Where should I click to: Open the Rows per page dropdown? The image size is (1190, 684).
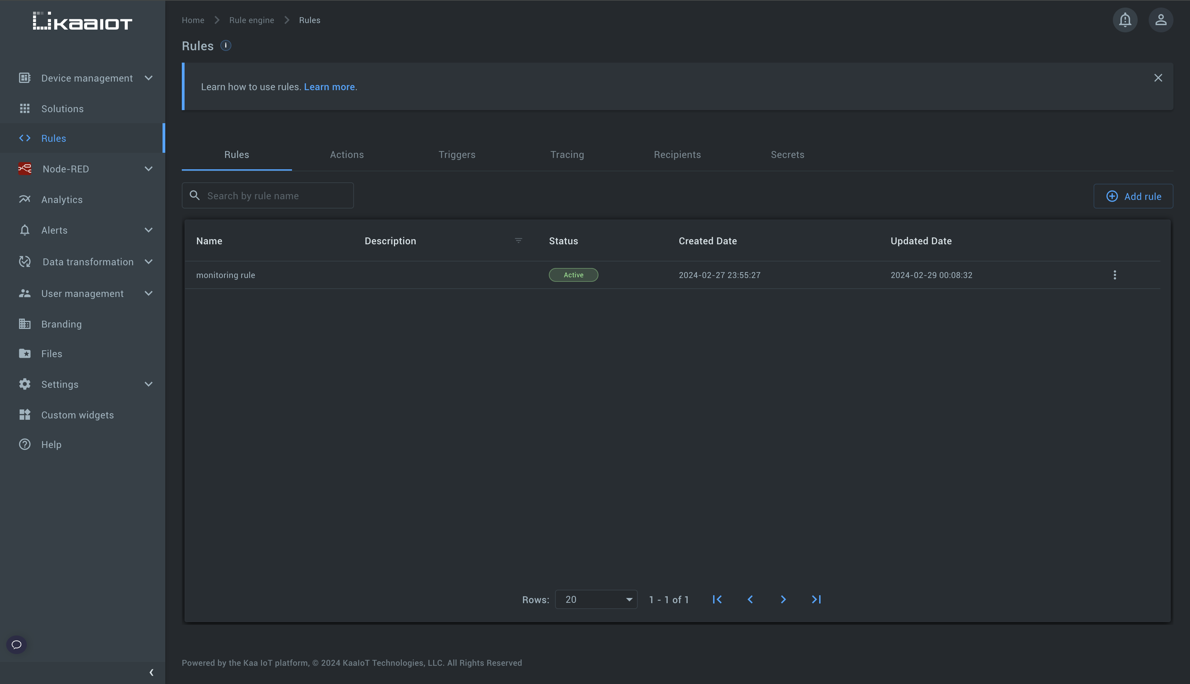coord(596,599)
